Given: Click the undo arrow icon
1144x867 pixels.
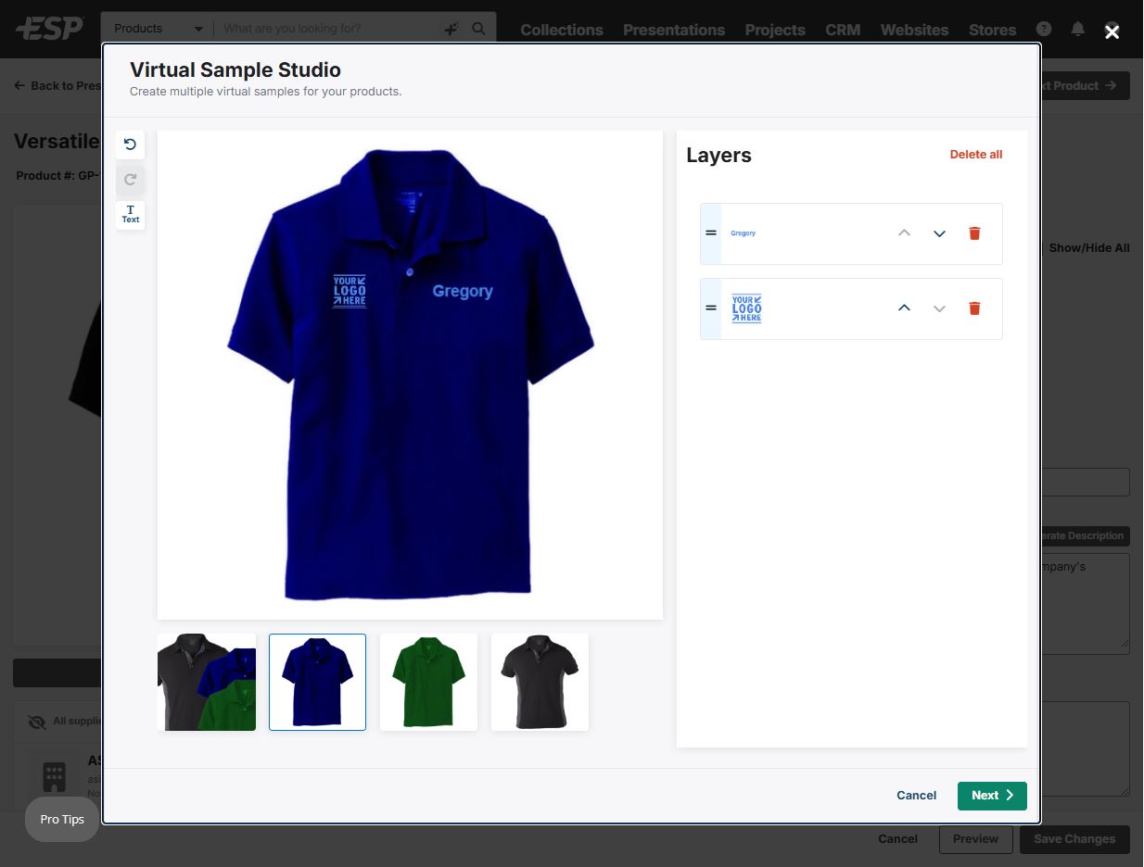Looking at the screenshot, I should [x=130, y=144].
